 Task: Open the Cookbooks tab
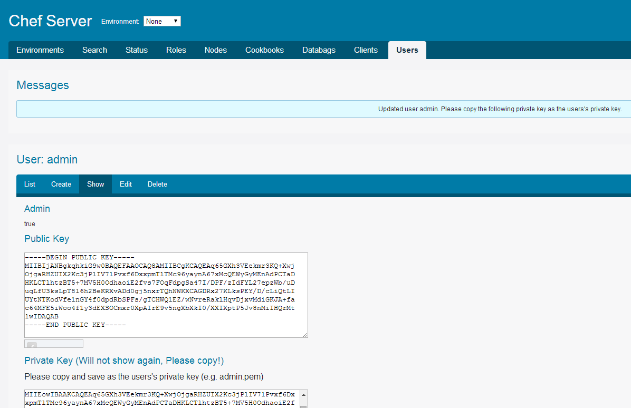pyautogui.click(x=264, y=50)
